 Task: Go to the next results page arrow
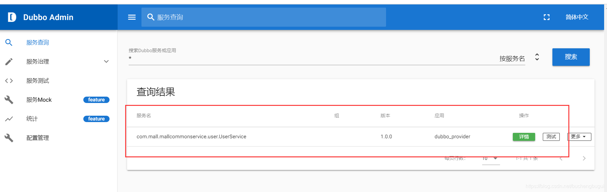click(584, 158)
